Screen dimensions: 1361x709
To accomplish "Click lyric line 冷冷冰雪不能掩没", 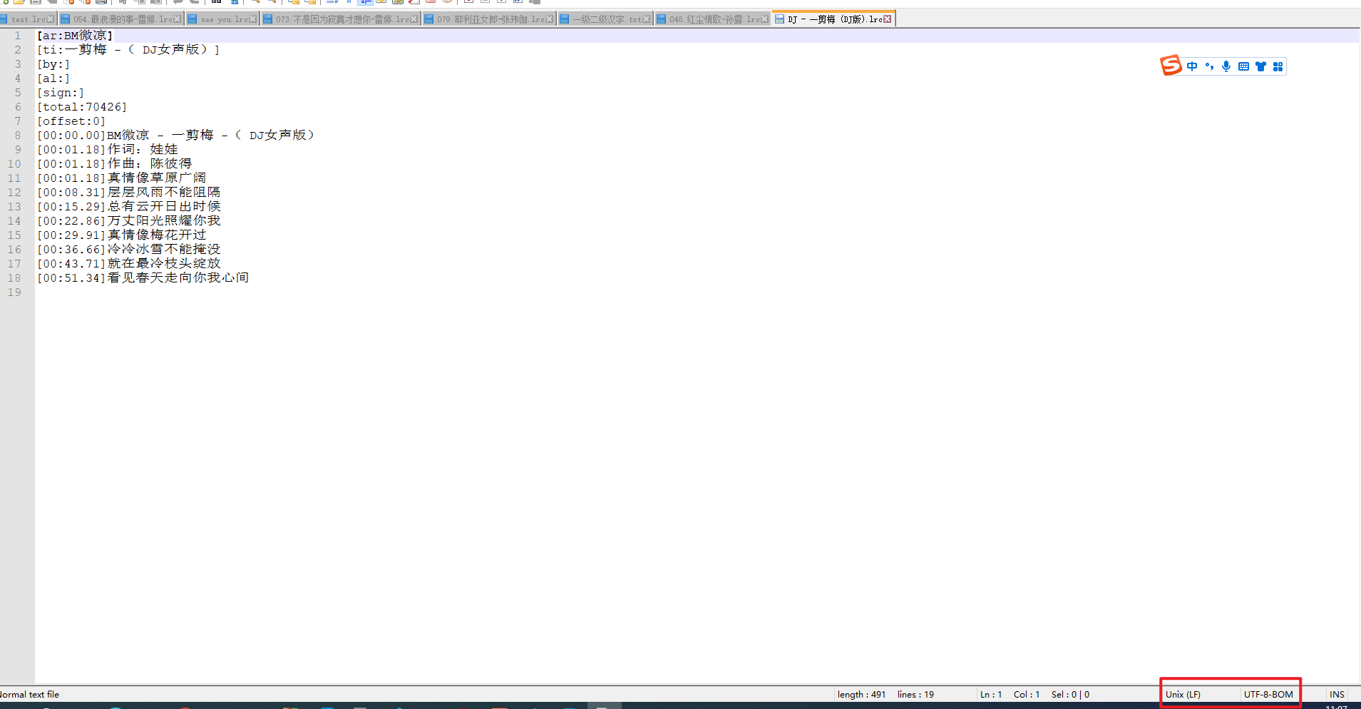I will 164,250.
